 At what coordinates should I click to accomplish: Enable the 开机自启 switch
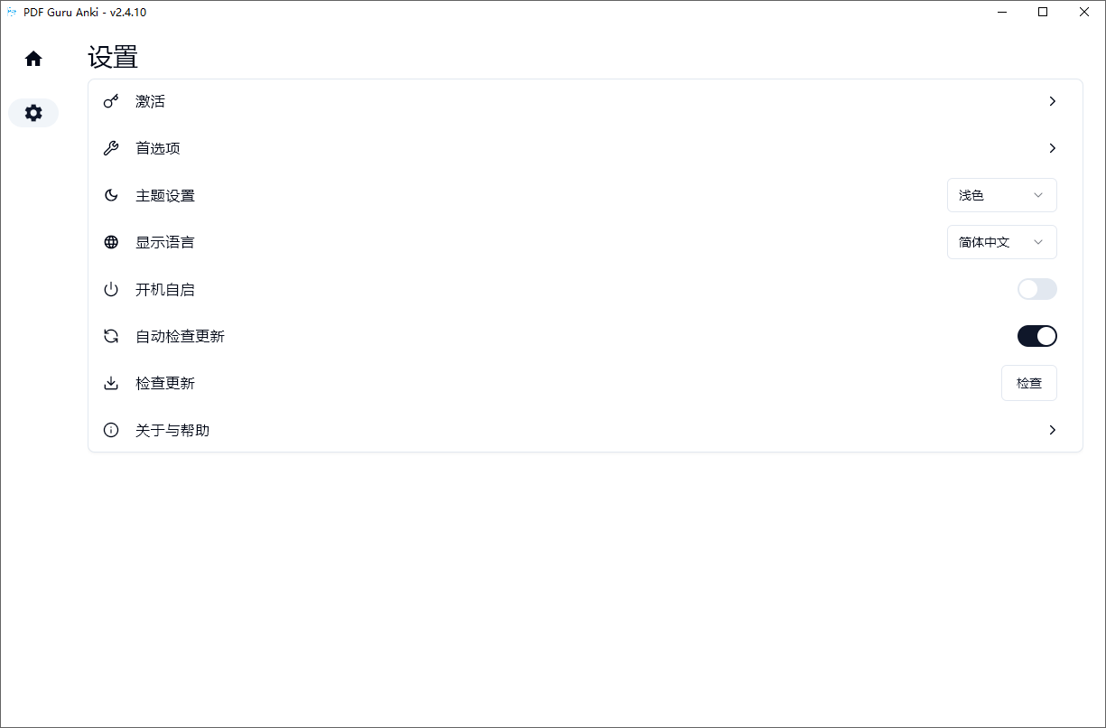click(x=1036, y=289)
